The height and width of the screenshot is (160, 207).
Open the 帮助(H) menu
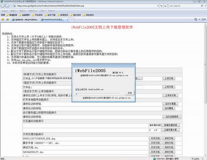pyautogui.click(x=51, y=11)
